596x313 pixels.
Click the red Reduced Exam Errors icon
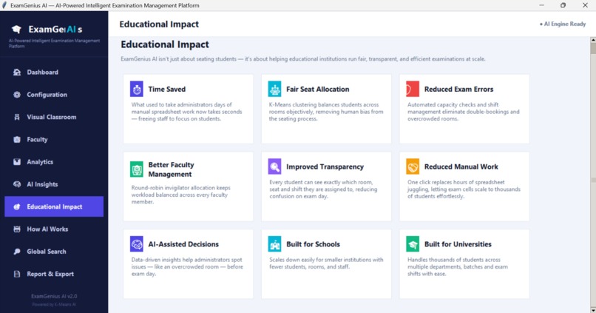413,89
